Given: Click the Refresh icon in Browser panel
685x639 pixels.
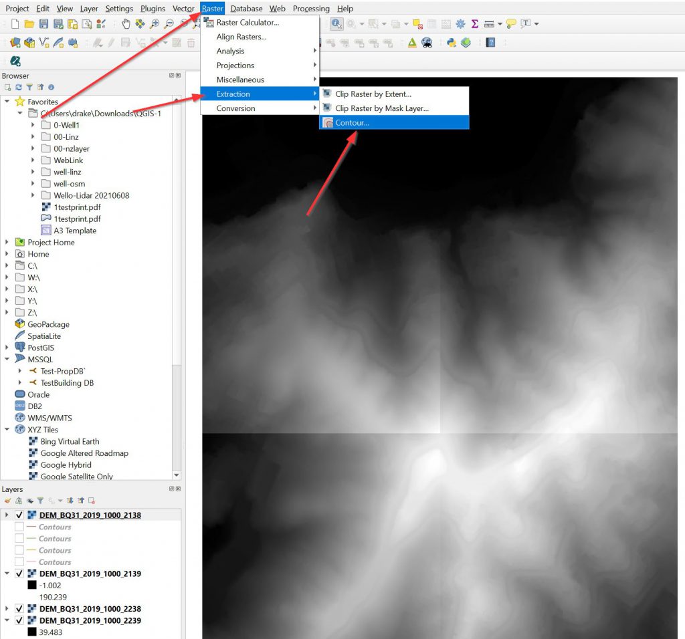Looking at the screenshot, I should tap(19, 88).
